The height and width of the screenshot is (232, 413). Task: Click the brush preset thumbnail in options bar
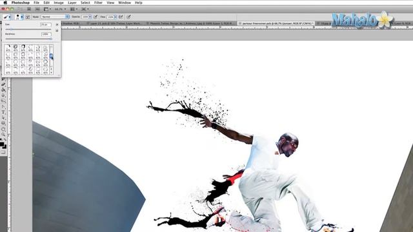(x=18, y=17)
